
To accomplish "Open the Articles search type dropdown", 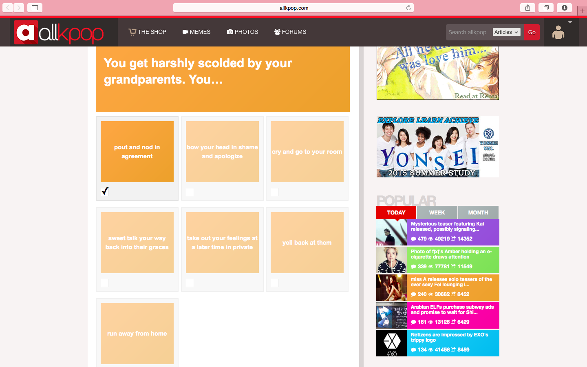I will pos(506,32).
